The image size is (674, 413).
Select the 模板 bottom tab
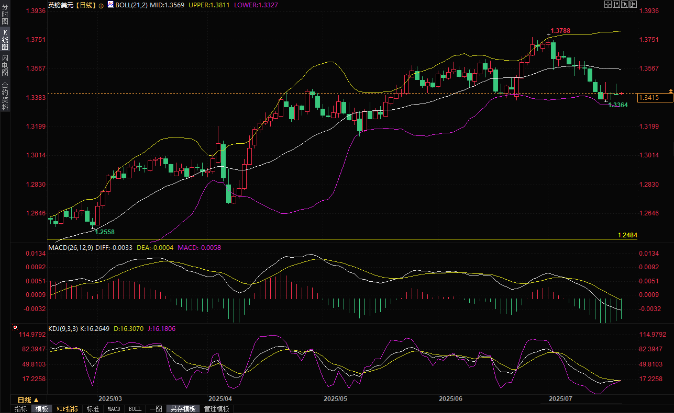[42, 409]
